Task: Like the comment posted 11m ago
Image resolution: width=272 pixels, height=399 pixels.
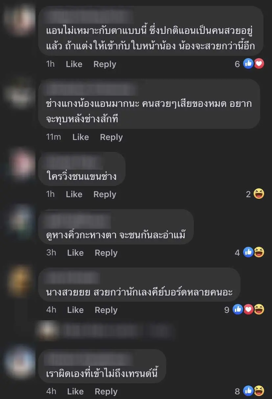Action: [x=80, y=137]
